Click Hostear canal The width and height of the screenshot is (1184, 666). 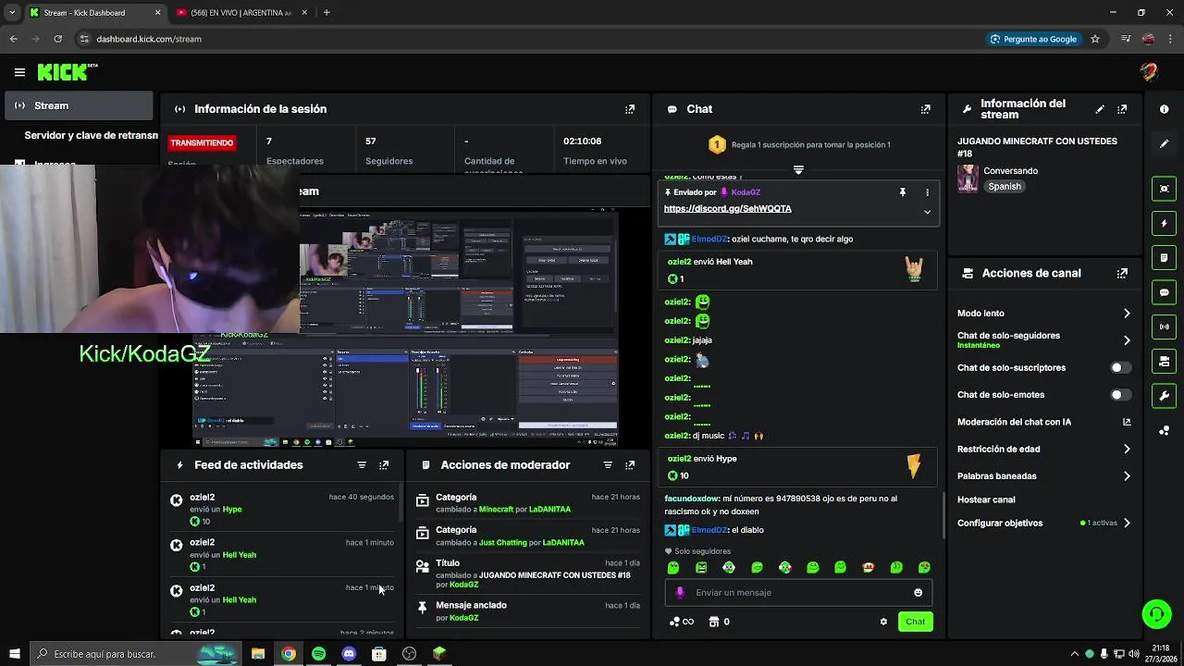(x=986, y=499)
